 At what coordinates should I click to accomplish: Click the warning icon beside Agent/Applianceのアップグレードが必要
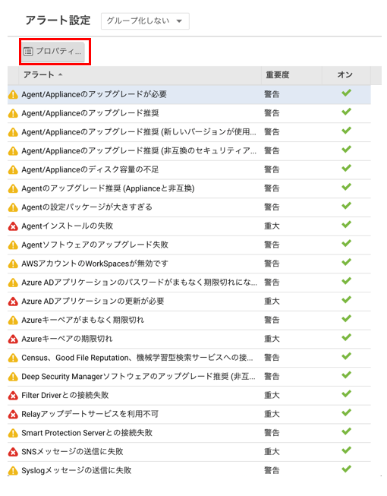click(x=13, y=95)
